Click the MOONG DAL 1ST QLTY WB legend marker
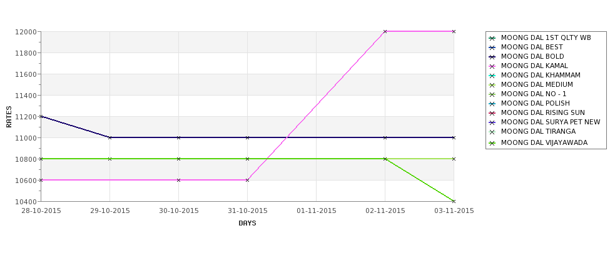Screen dimensions: 610x268 492,38
